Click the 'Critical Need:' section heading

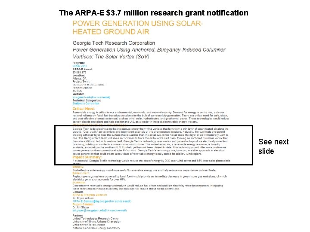[84, 109]
